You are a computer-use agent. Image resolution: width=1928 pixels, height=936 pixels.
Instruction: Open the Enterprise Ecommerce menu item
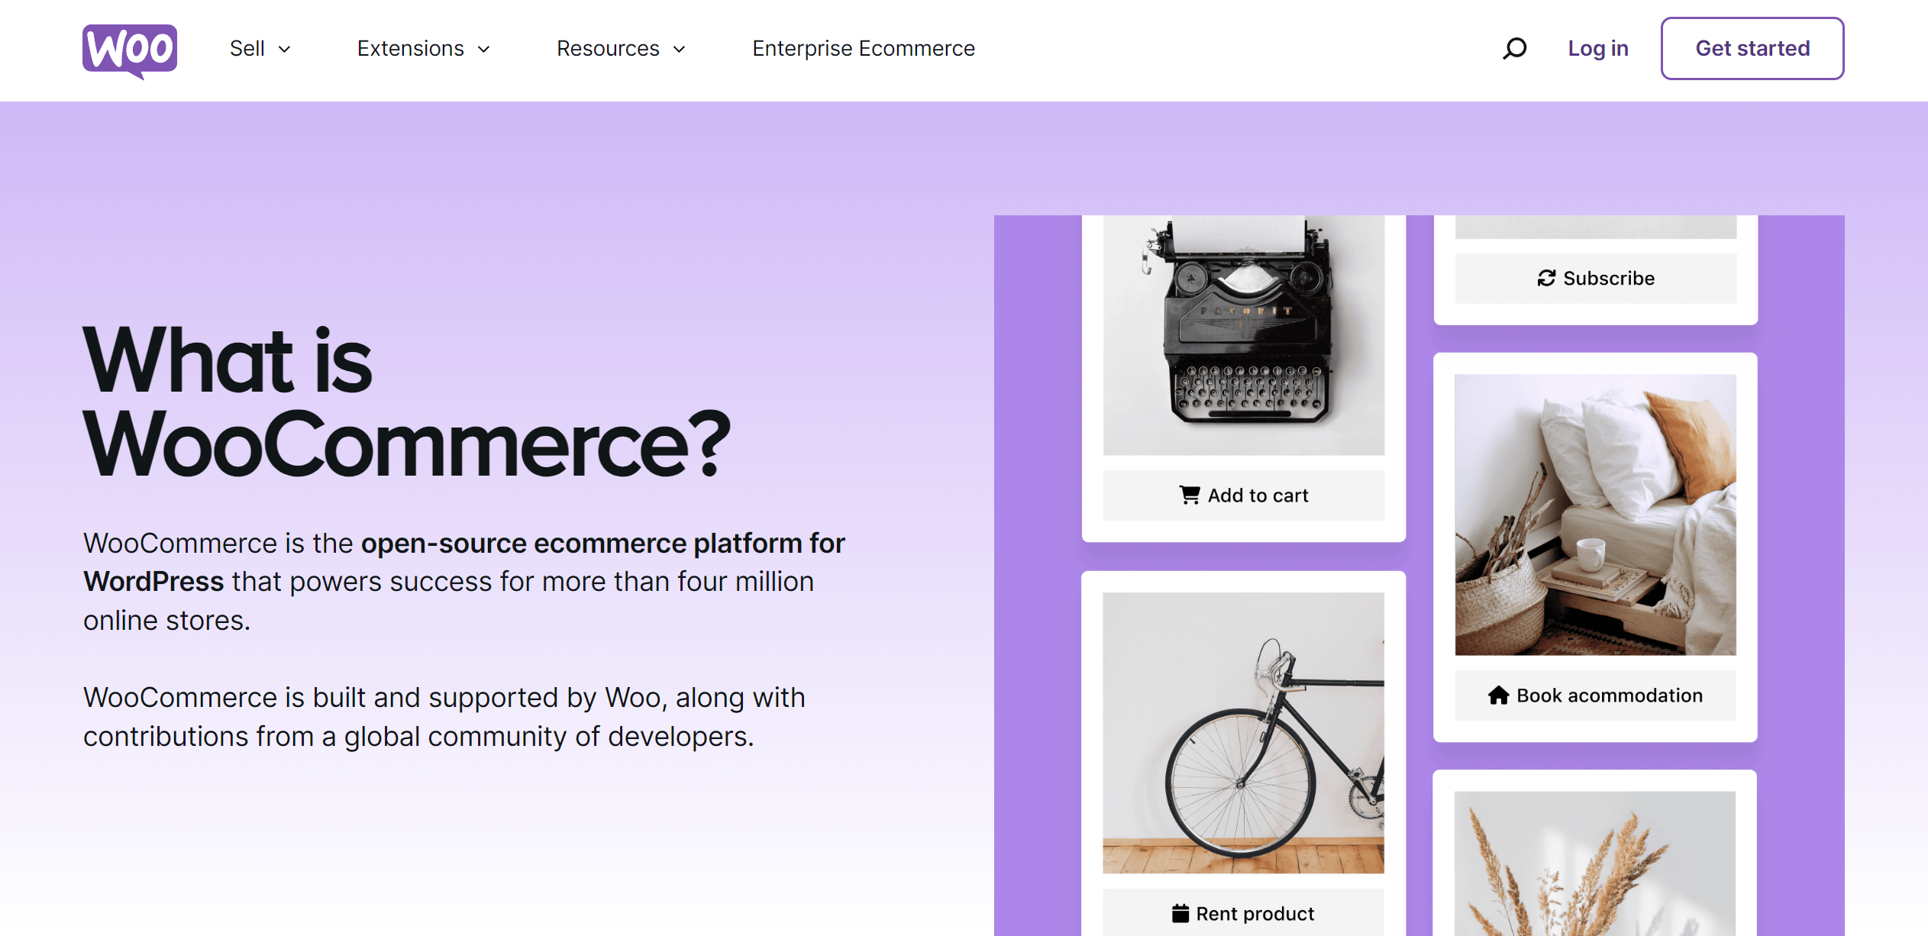[864, 49]
